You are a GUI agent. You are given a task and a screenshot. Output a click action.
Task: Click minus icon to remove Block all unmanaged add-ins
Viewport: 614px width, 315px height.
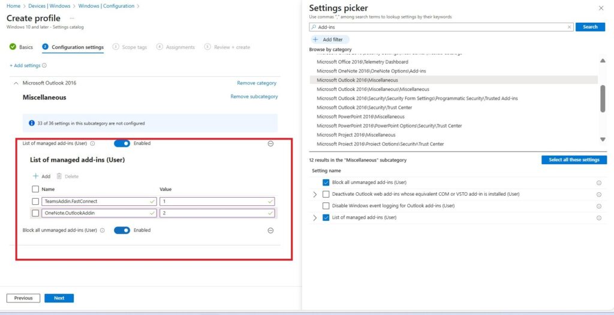[x=270, y=231]
